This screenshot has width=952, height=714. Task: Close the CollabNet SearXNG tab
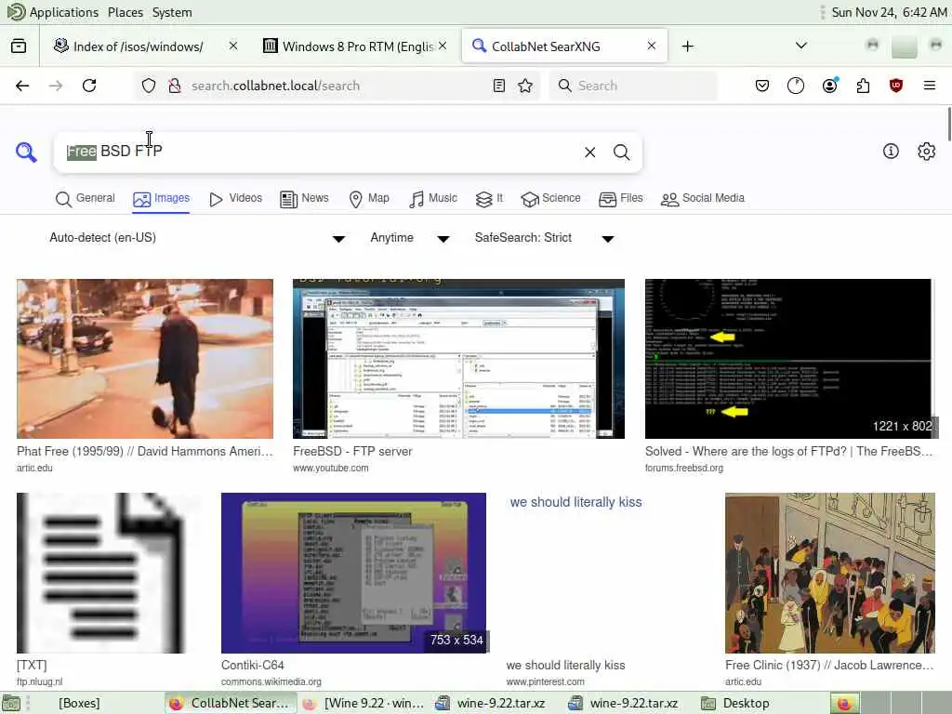652,46
